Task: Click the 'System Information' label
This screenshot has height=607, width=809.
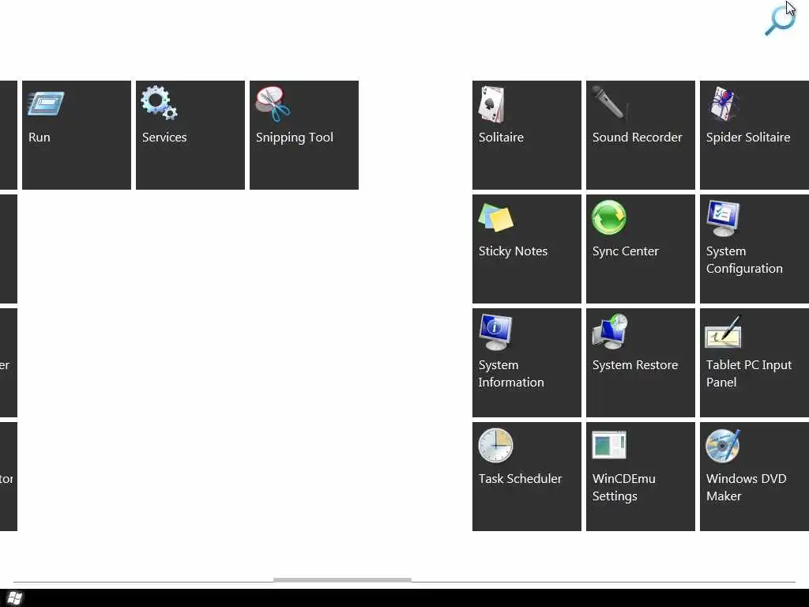Action: [511, 374]
